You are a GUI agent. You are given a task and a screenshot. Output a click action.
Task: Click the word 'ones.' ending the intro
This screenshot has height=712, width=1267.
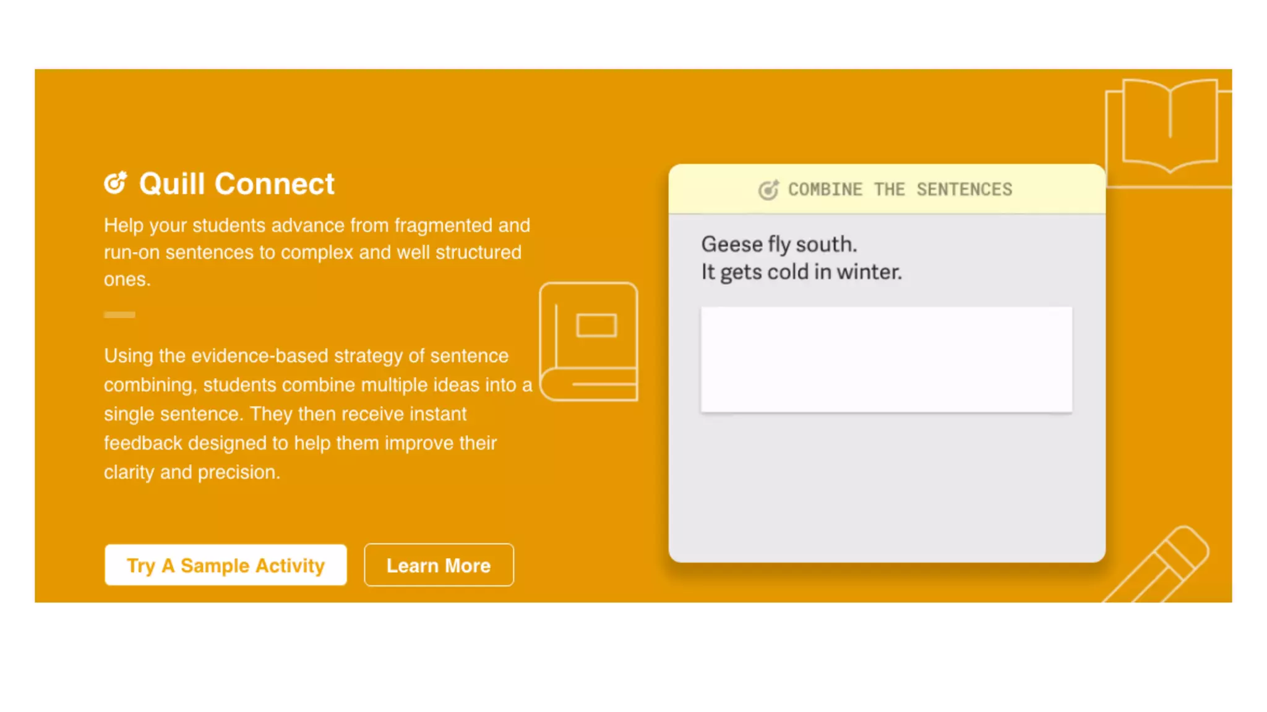point(127,279)
